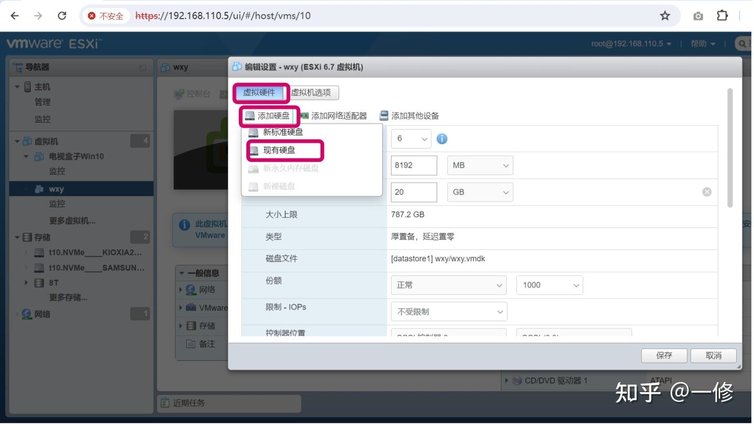This screenshot has height=424, width=754.
Task: Click 备注 row in 一般信息
Action: click(202, 344)
